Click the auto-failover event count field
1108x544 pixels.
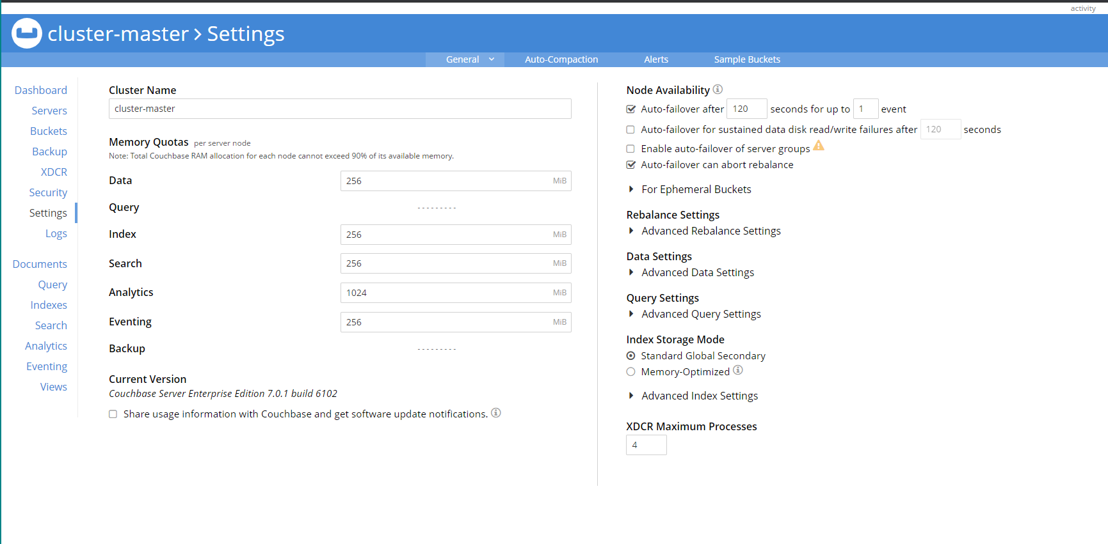(866, 109)
